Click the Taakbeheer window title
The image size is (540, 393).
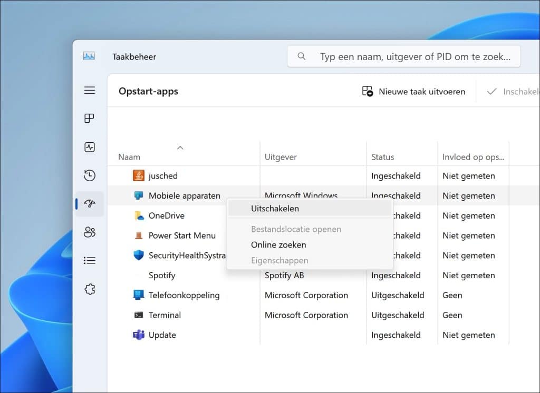134,57
